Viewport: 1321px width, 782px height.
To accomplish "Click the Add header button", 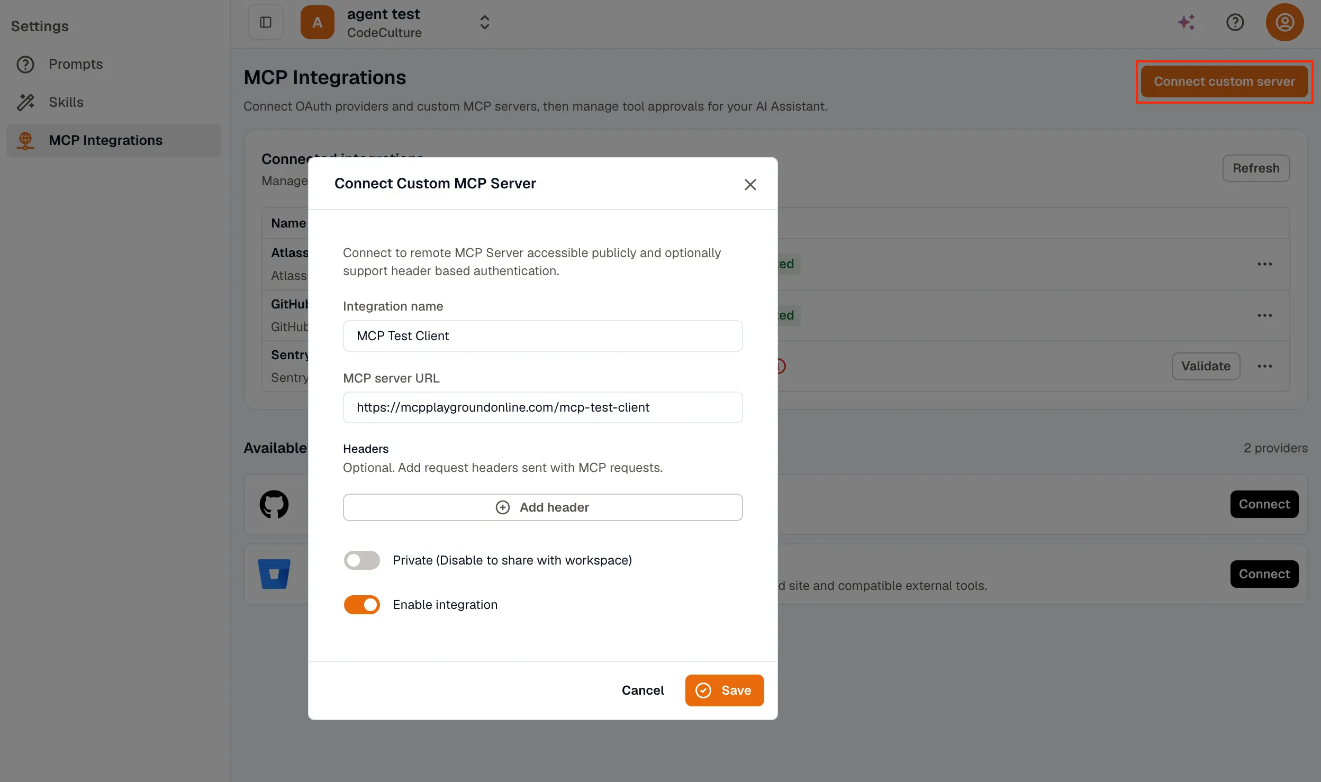I will pyautogui.click(x=542, y=507).
